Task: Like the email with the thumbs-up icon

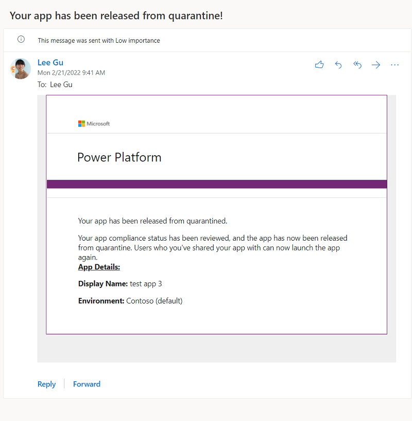Action: (319, 64)
